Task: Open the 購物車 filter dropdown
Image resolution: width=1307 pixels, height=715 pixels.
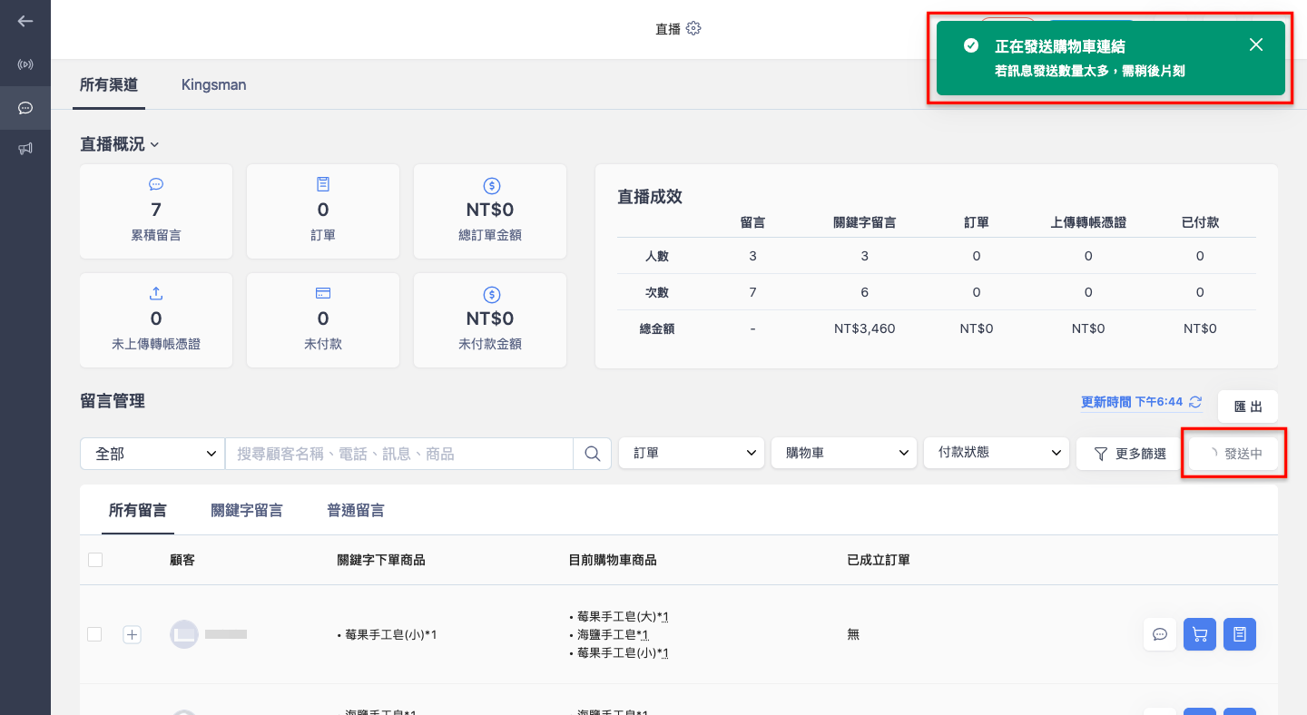Action: pyautogui.click(x=844, y=453)
